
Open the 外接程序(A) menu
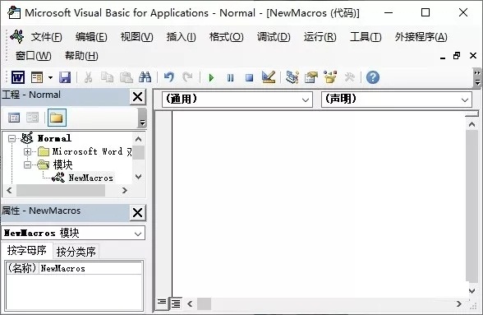click(421, 37)
